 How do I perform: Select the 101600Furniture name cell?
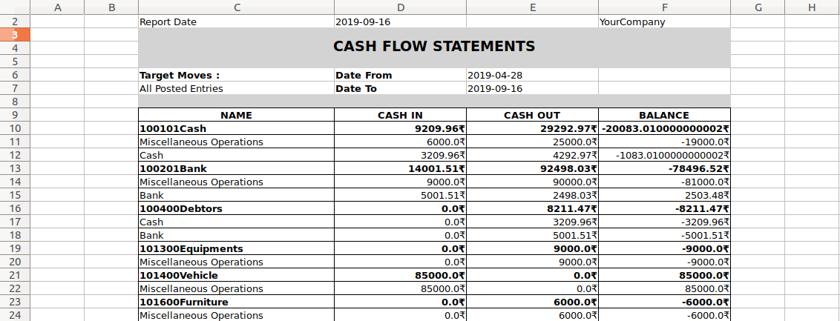(x=236, y=302)
